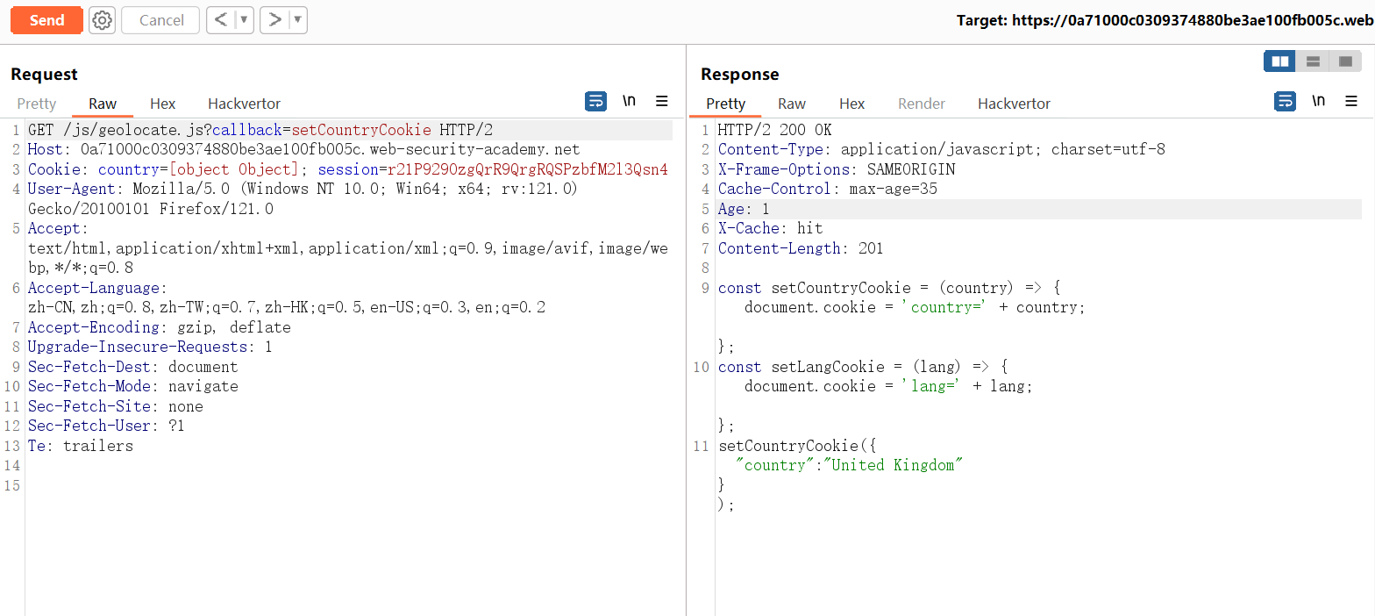
Task: Toggle non-printable characters in Request panel
Action: 629,102
